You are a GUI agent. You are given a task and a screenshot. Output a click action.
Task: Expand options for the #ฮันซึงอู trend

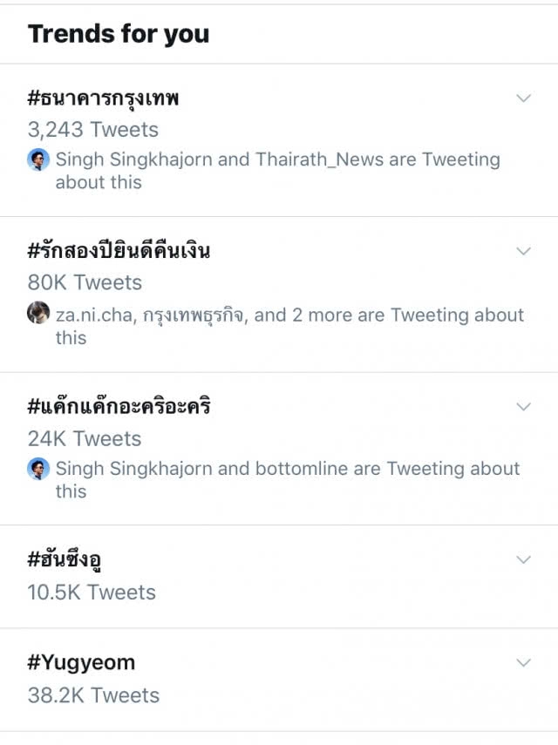[523, 560]
